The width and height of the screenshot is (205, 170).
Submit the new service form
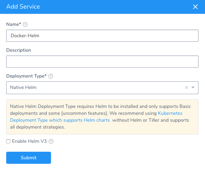coord(29,158)
